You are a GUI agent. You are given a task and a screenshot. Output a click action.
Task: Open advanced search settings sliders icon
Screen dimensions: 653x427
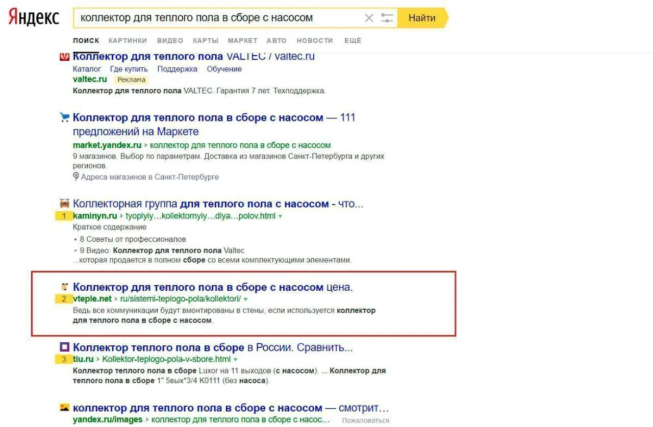(x=387, y=18)
